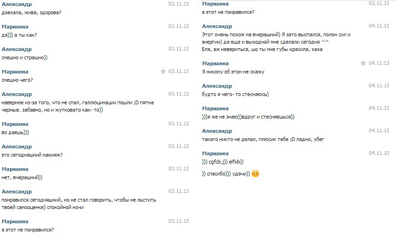
Task: Click Александр's name above 'такого никто не делал'
Action: coord(217,131)
